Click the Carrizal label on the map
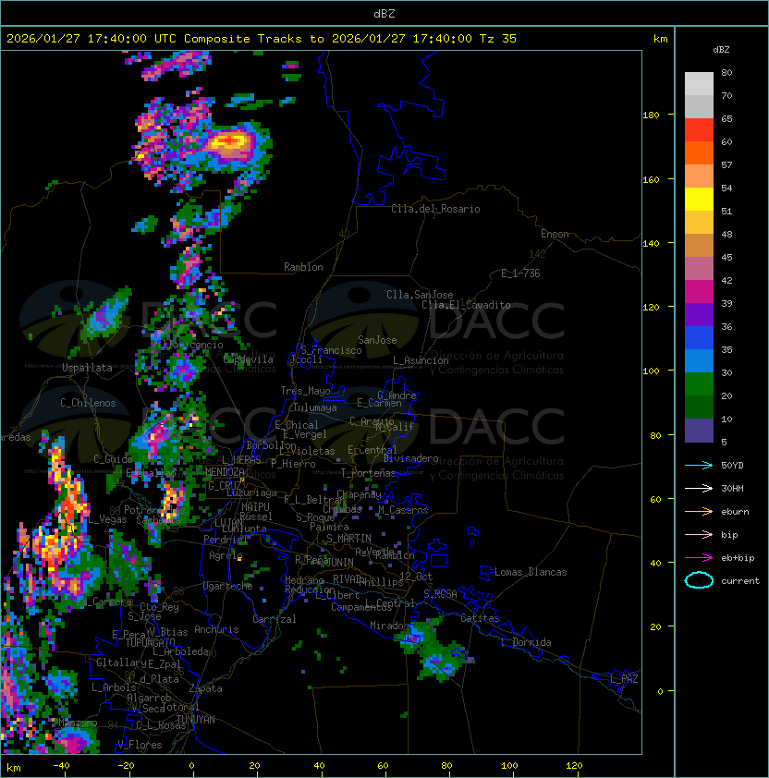 click(275, 619)
